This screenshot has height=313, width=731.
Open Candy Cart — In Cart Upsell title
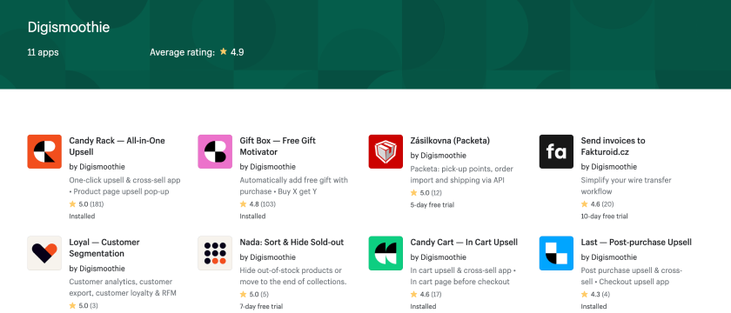(x=464, y=243)
